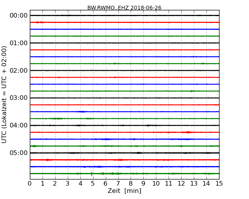Click the x-axis tick label 15
The width and height of the screenshot is (249, 199).
219,184
